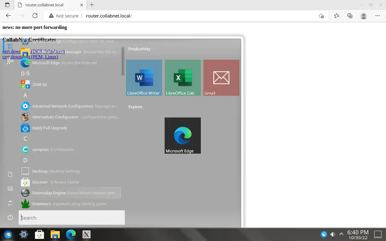Open the Favorites list

[337, 16]
